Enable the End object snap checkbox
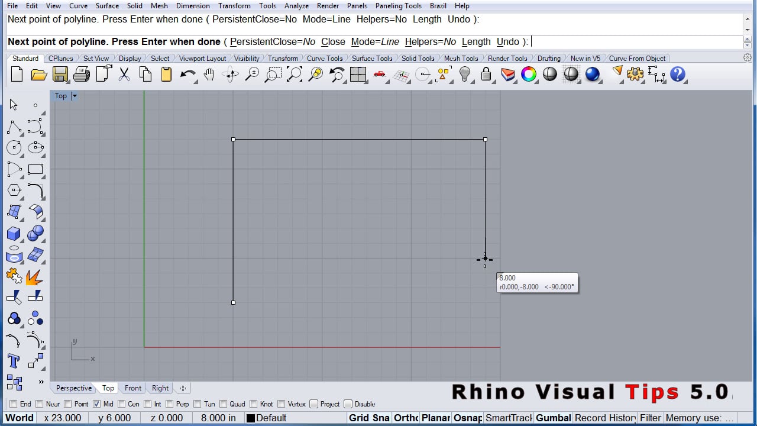 pyautogui.click(x=13, y=404)
